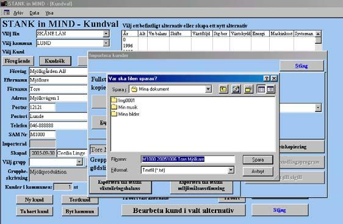Click the Avbryt button
The height and width of the screenshot is (224, 343).
(258, 172)
